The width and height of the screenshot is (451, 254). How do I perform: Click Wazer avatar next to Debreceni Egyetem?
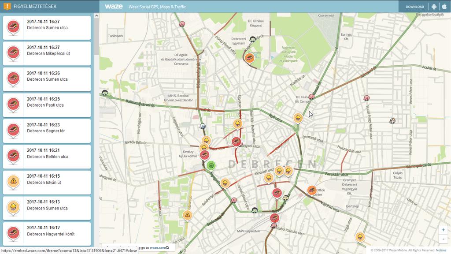(x=252, y=39)
